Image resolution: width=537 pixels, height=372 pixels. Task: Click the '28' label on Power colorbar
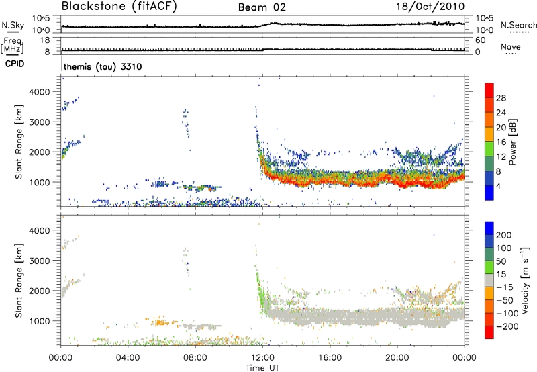tap(501, 98)
